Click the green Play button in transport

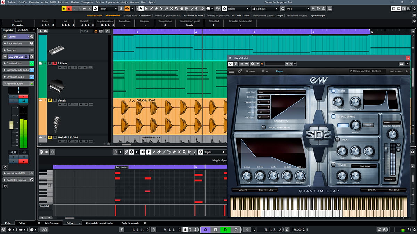[226, 229]
